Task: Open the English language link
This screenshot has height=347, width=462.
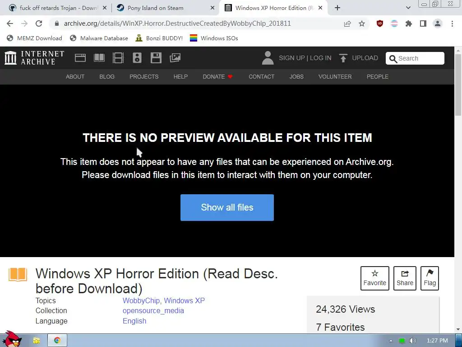Action: 134,321
